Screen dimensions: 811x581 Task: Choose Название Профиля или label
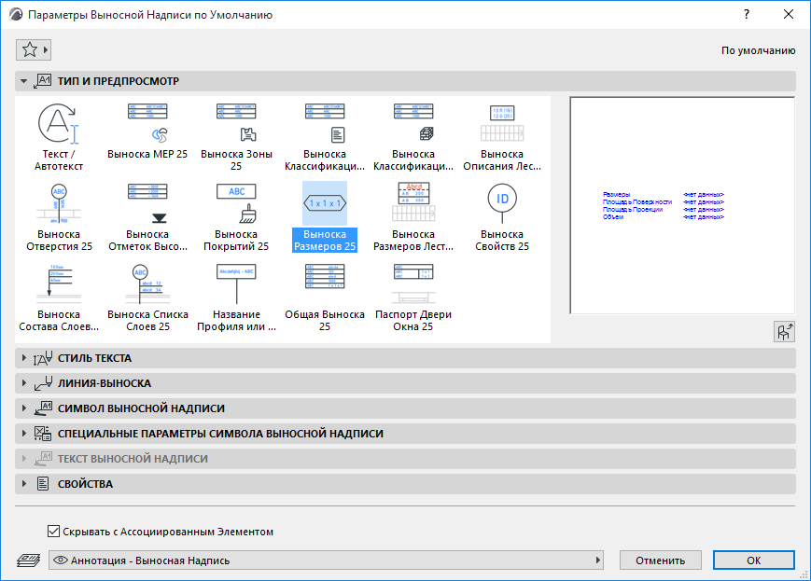coord(236,297)
